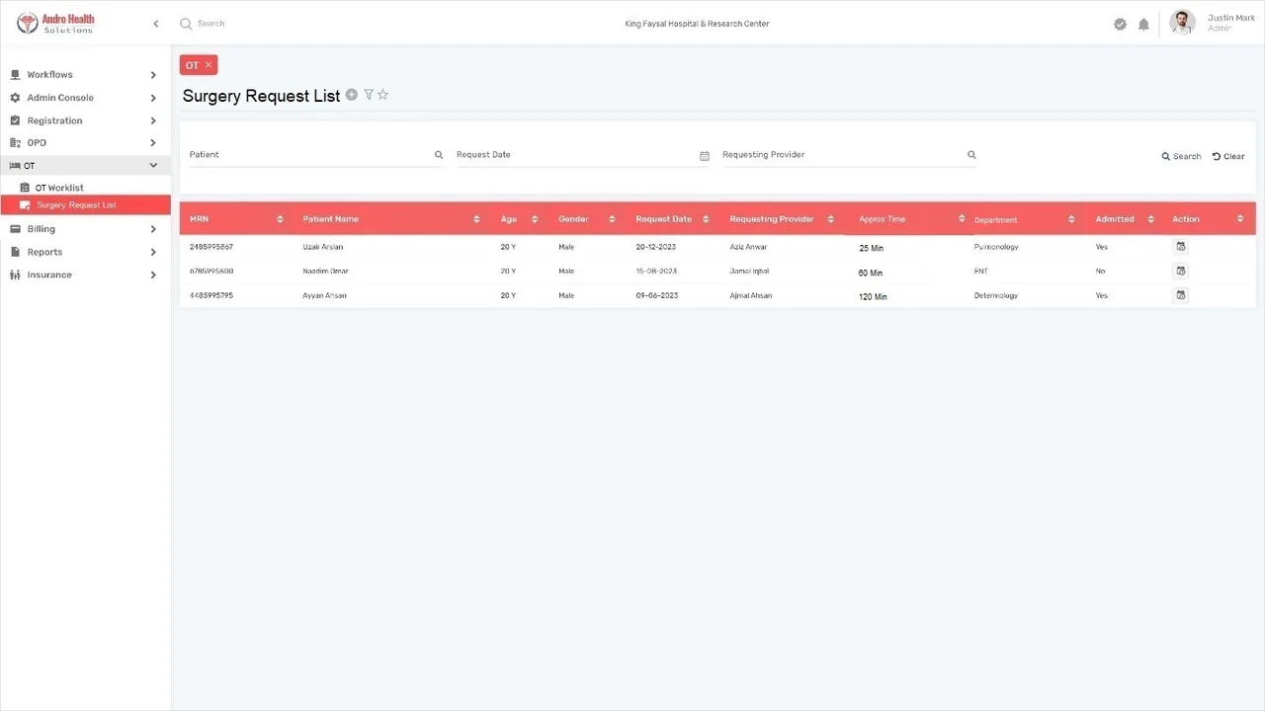Focus the Request Date field

click(583, 155)
